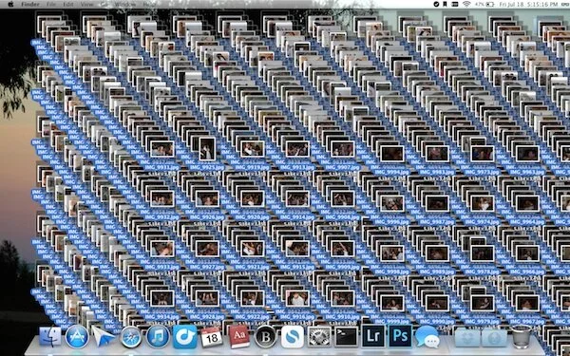Click the IMG_9932.jpg filename label
Screen dimensions: 570x356
161,216
